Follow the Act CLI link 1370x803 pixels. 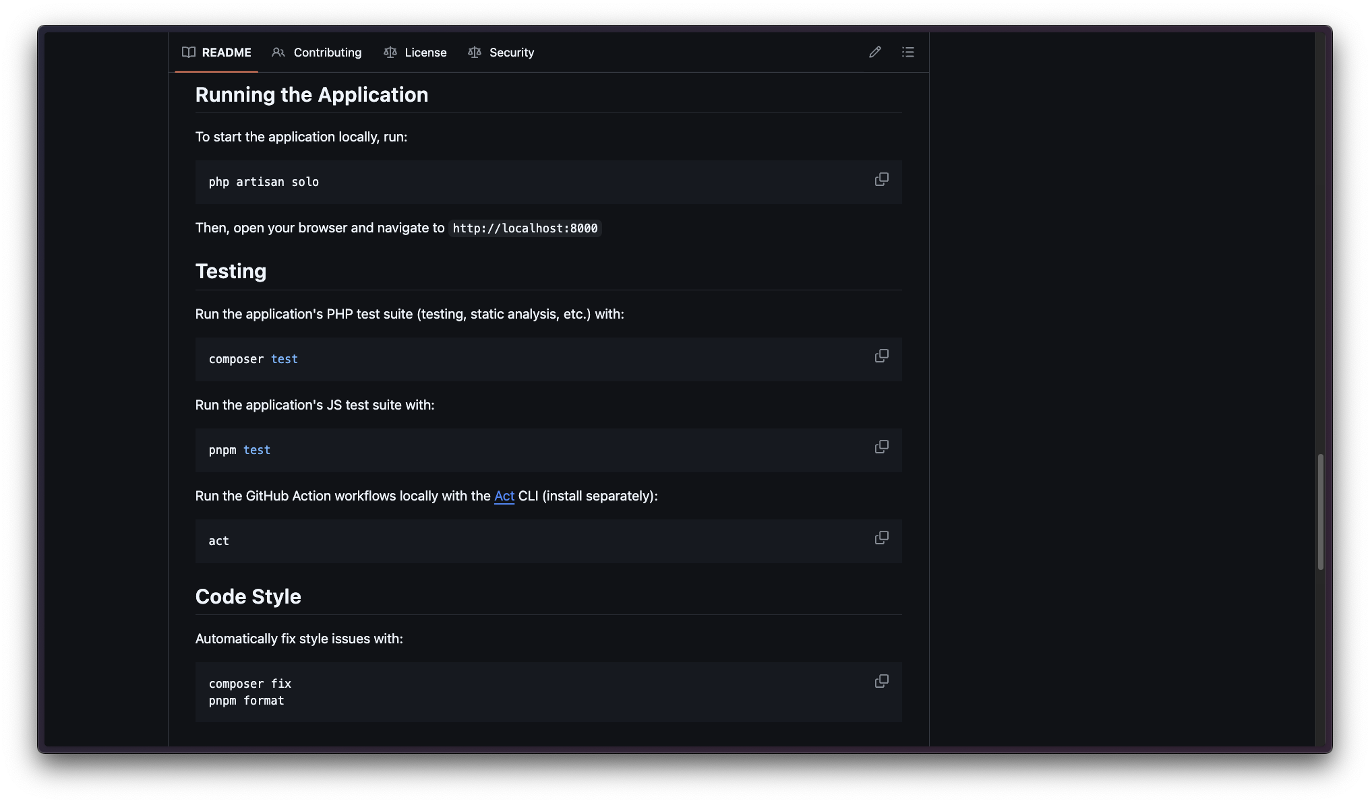tap(504, 496)
